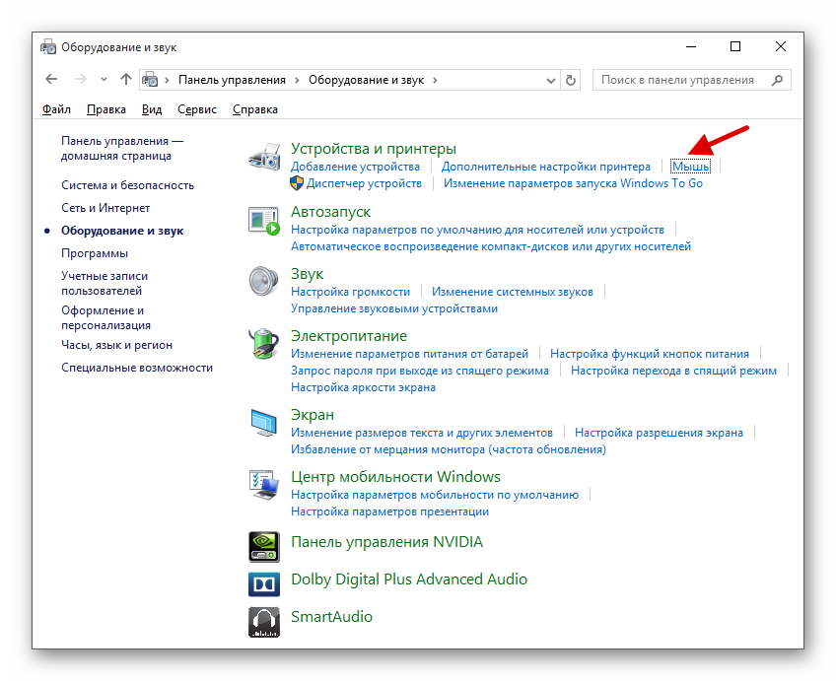
Task: Click the Dolby Digital Plus icon
Action: 264,580
